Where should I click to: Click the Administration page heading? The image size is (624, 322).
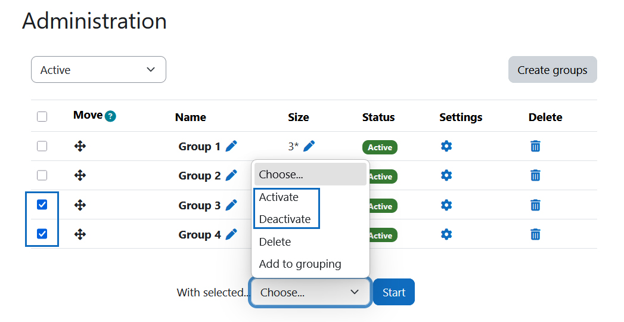pyautogui.click(x=94, y=21)
